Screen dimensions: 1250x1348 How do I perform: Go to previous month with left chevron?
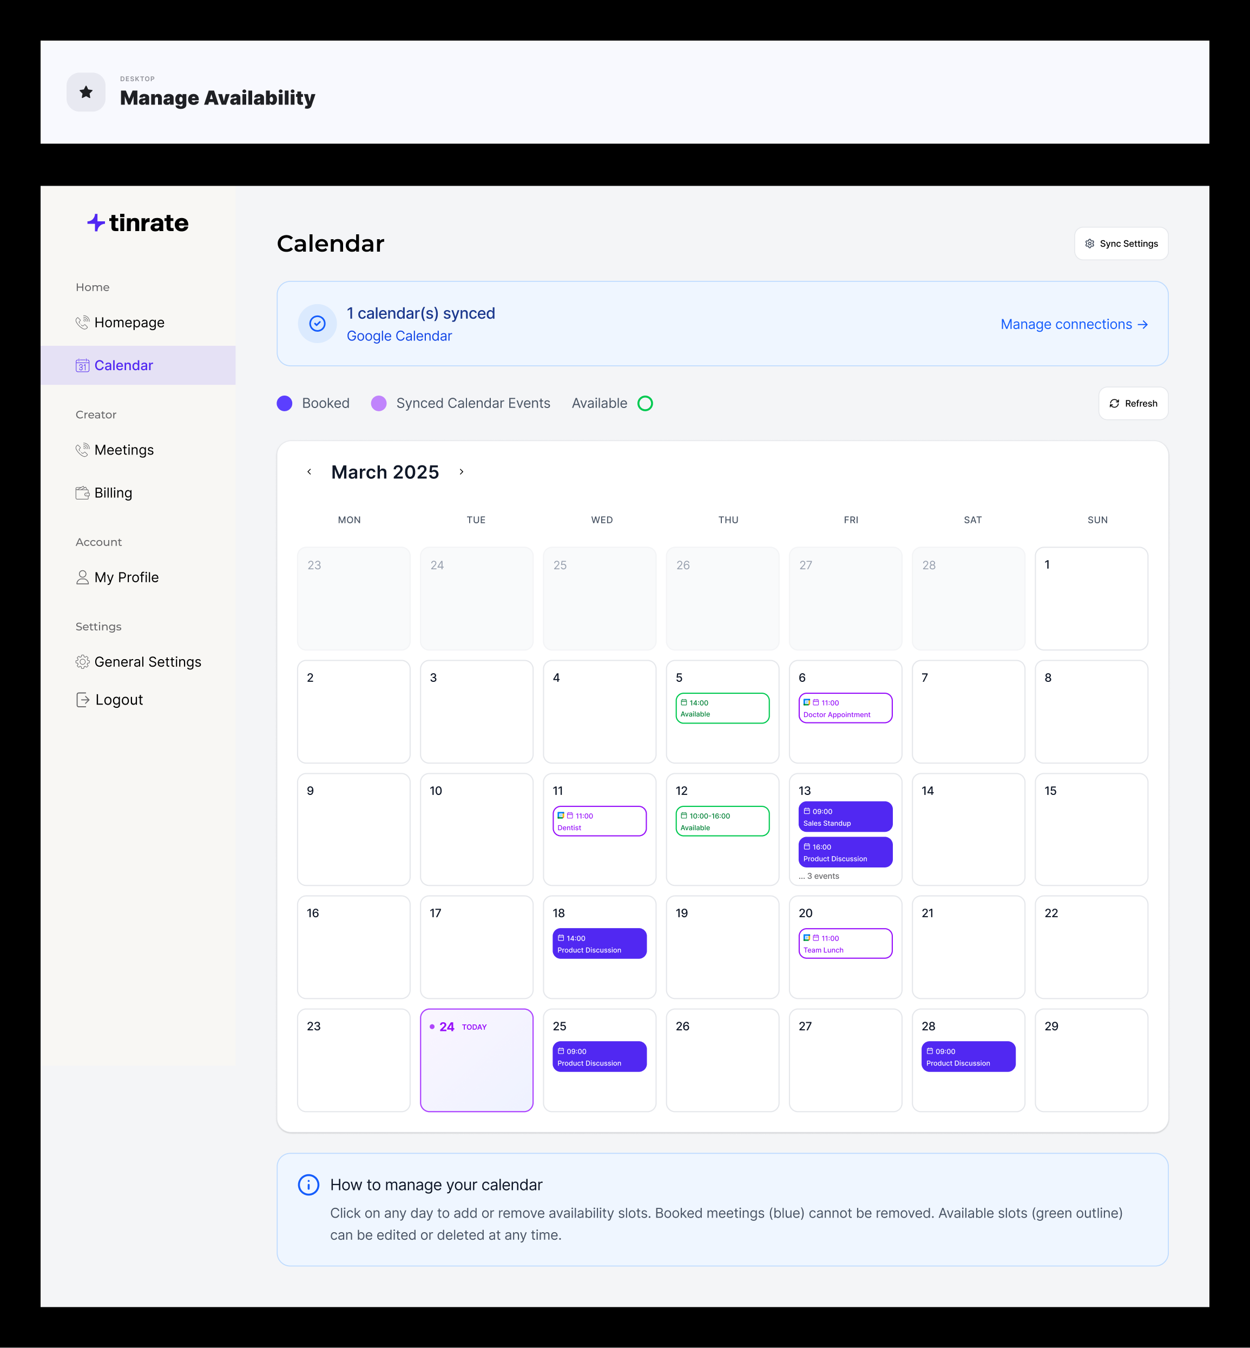coord(309,472)
